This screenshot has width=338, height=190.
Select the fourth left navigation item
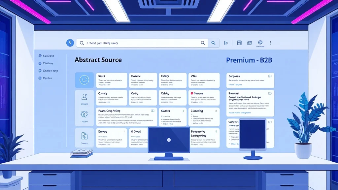point(45,78)
